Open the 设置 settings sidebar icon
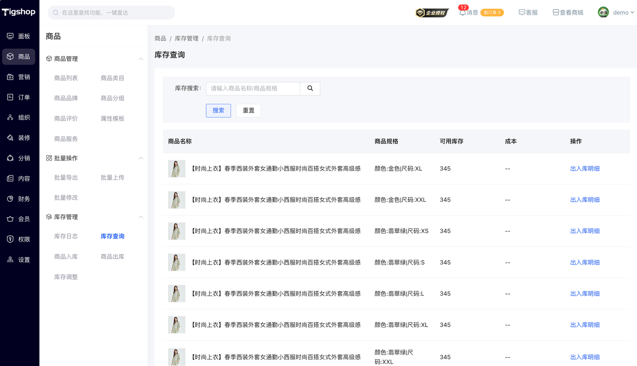Image resolution: width=637 pixels, height=366 pixels. [10, 259]
